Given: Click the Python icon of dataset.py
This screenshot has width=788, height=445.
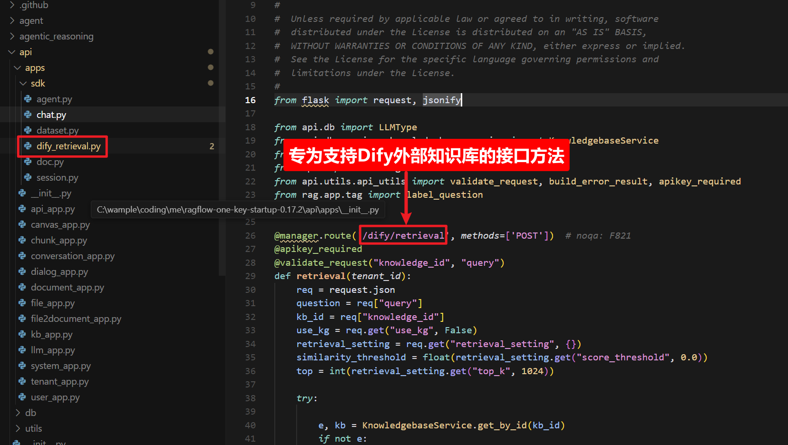Looking at the screenshot, I should pyautogui.click(x=28, y=130).
